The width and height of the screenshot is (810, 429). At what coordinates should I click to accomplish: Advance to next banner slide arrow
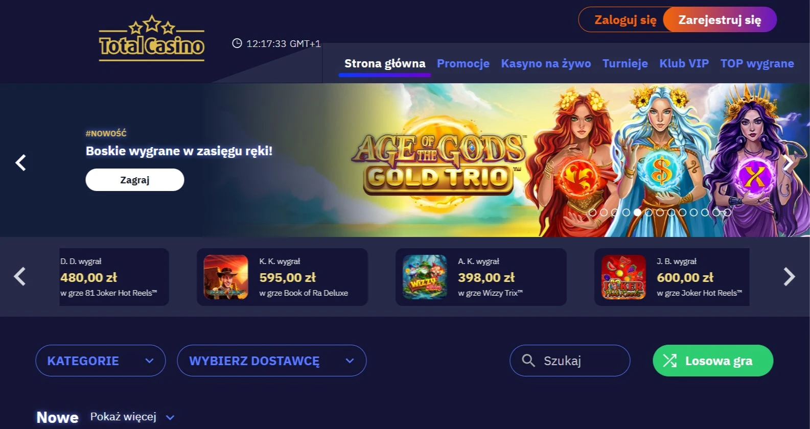[789, 162]
